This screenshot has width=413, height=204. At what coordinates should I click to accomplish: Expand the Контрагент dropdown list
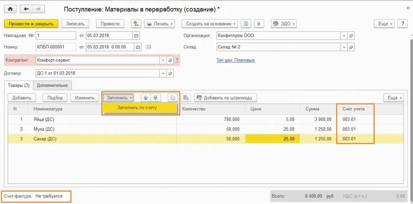163,60
